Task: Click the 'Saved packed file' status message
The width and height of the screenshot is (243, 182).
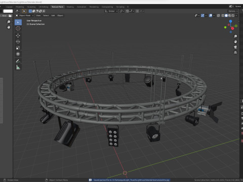Action: 131,180
